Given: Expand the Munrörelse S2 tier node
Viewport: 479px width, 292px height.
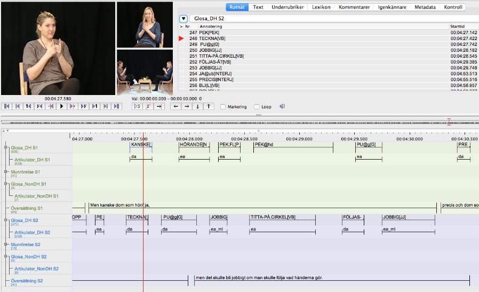Looking at the screenshot, I should [5, 244].
